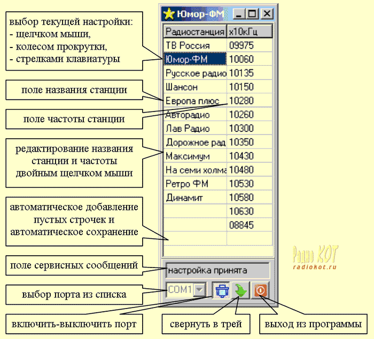
Task: Click frequency cell 09975
Action: [250, 45]
